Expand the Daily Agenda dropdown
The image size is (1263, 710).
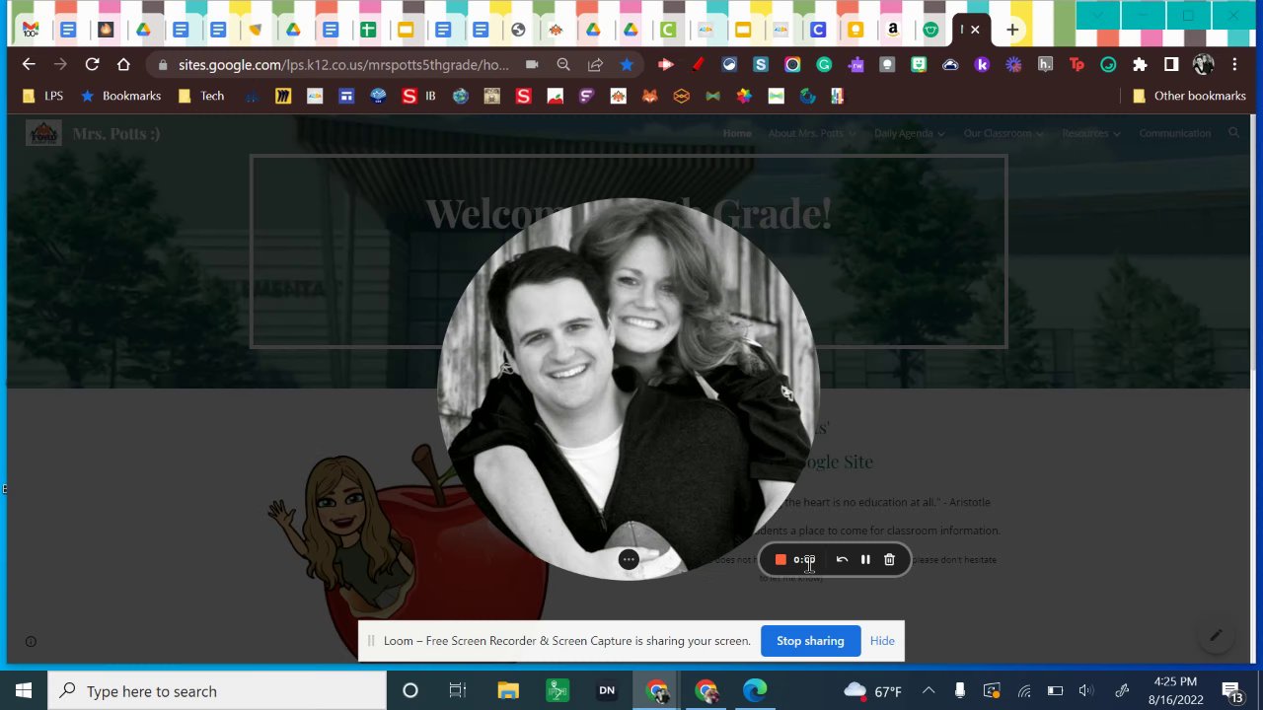(x=909, y=133)
